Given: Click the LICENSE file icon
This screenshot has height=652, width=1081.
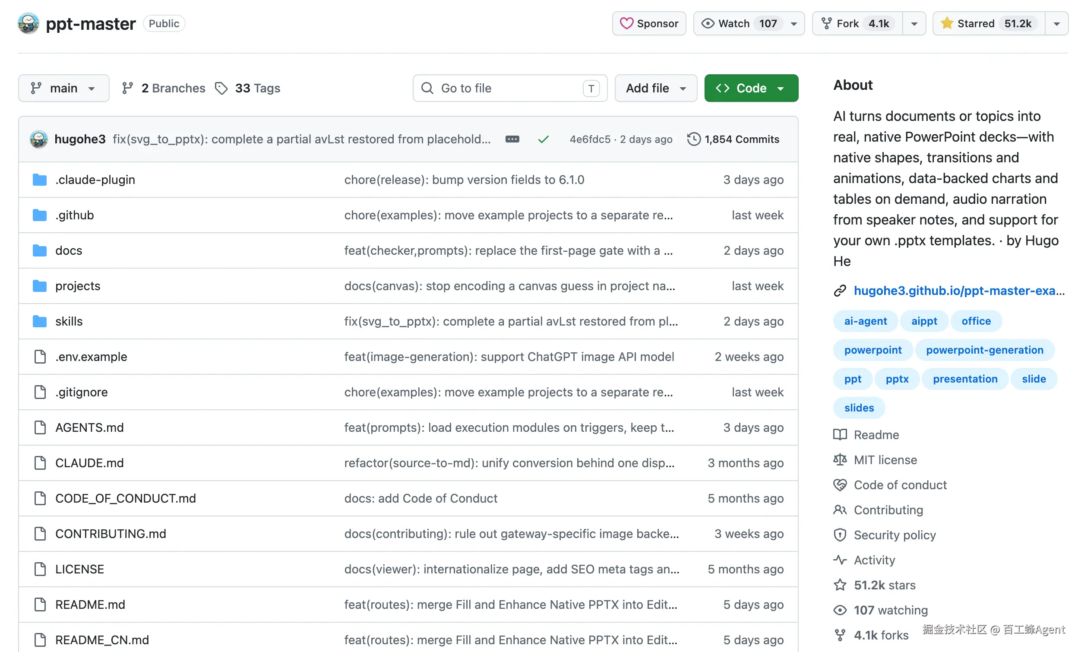Looking at the screenshot, I should tap(40, 569).
